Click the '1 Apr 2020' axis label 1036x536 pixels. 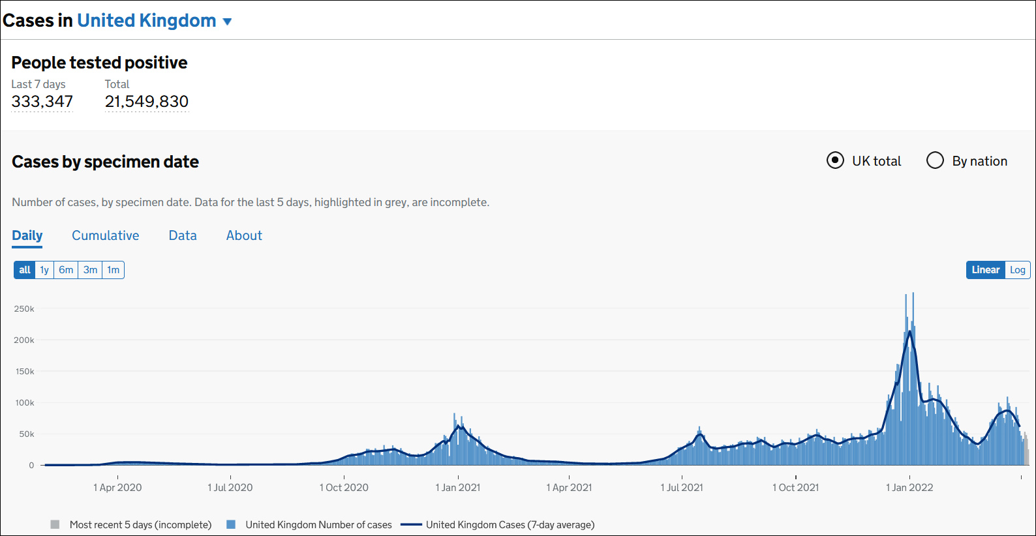(x=117, y=488)
